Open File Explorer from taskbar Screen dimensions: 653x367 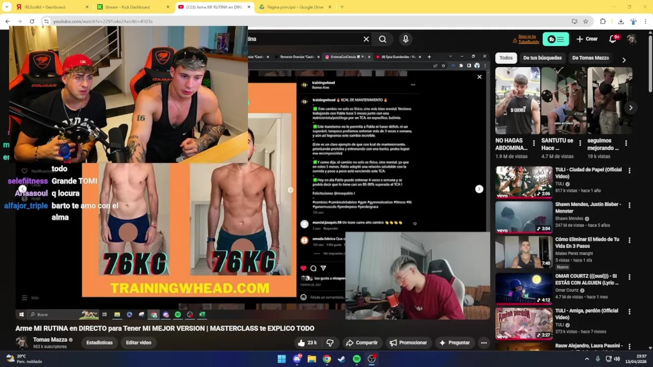point(312,359)
